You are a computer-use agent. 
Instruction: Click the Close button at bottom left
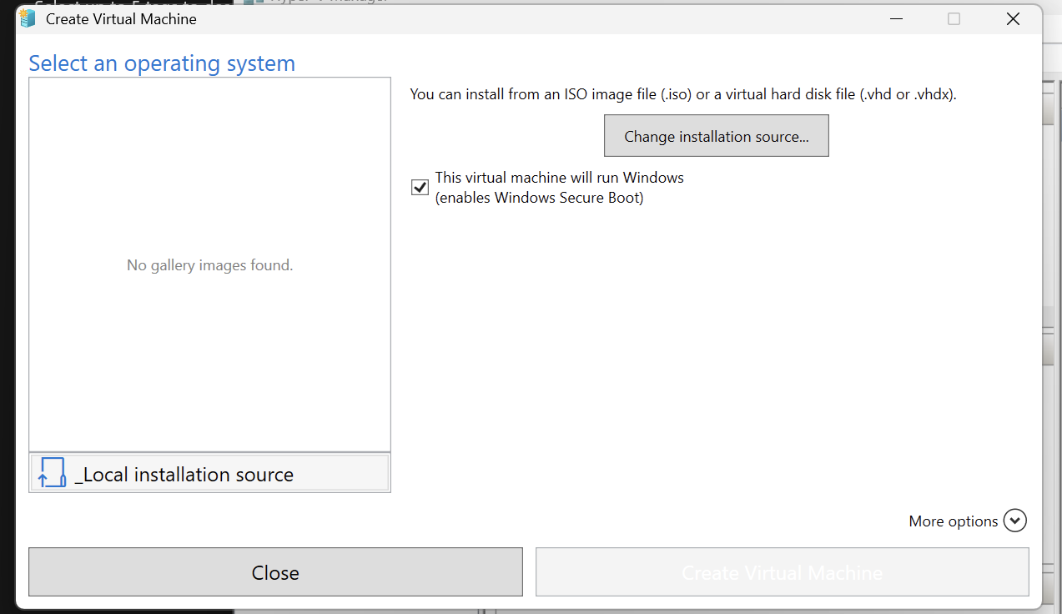click(275, 572)
